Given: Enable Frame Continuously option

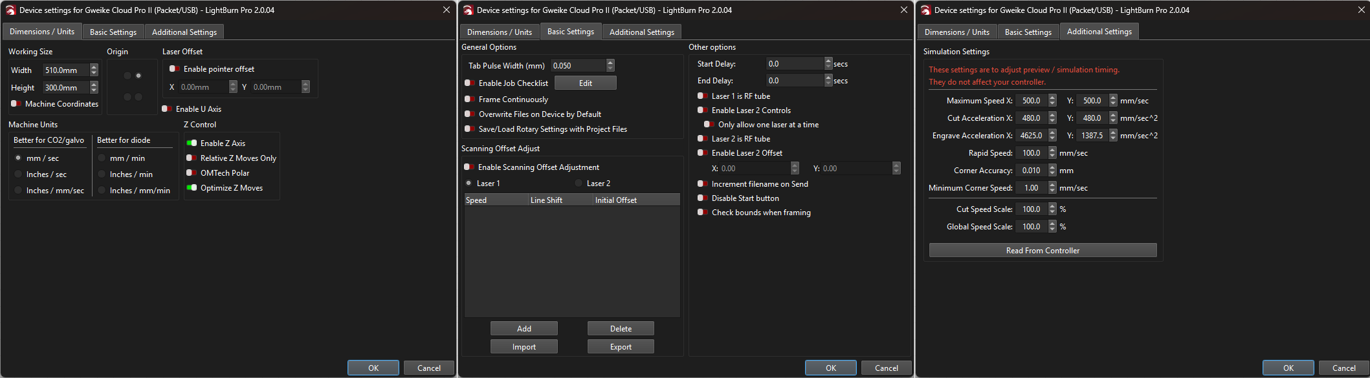Looking at the screenshot, I should coord(470,100).
